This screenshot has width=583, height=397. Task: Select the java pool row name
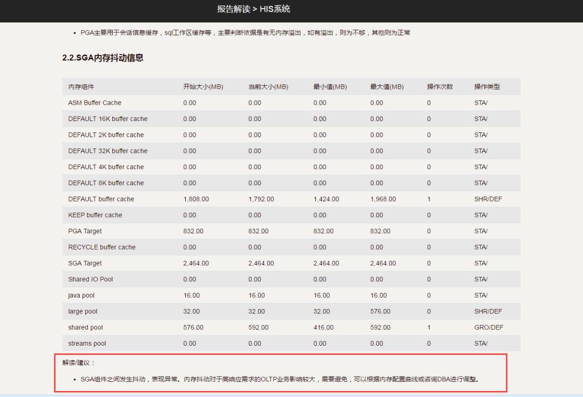pos(81,295)
